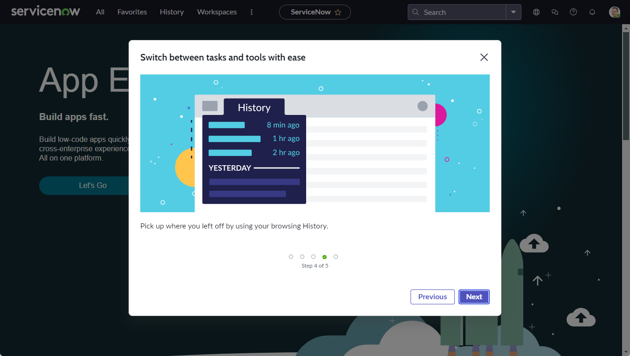630x356 pixels.
Task: Click the 'Step 4 of 5' text
Action: point(315,266)
